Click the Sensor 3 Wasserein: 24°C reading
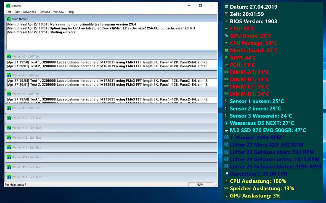 coord(261,116)
